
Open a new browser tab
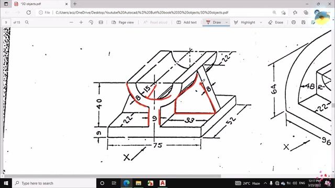[75, 4]
